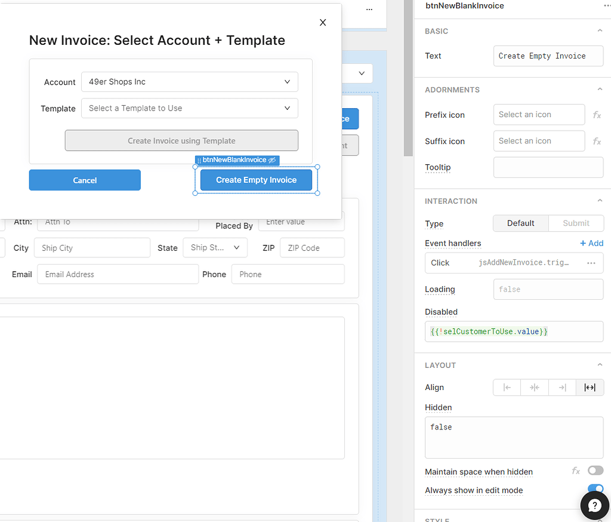611x522 pixels.
Task: Select the align right layout icon
Action: tap(563, 387)
